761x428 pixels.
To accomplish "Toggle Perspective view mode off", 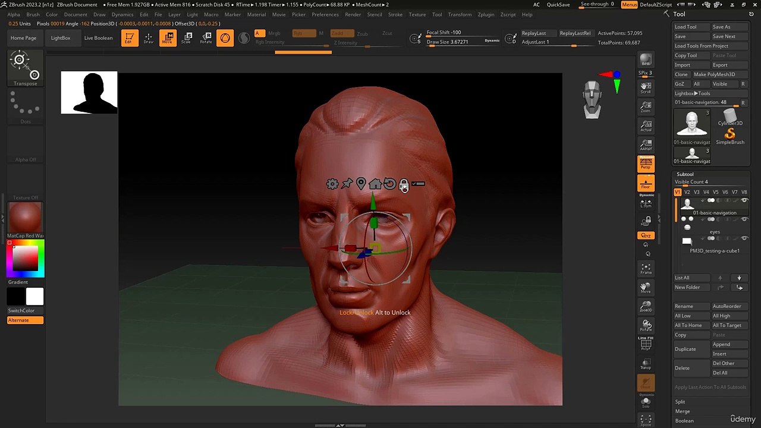I will (646, 163).
